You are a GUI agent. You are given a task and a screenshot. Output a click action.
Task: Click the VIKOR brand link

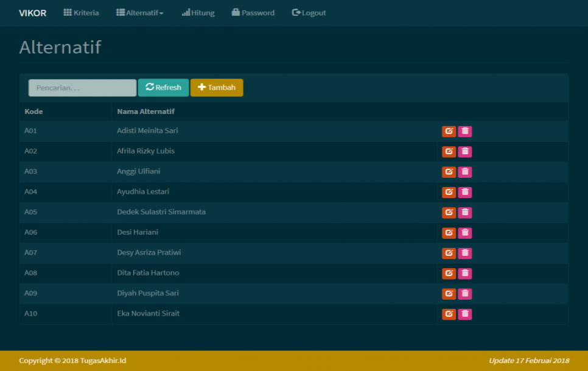click(32, 13)
